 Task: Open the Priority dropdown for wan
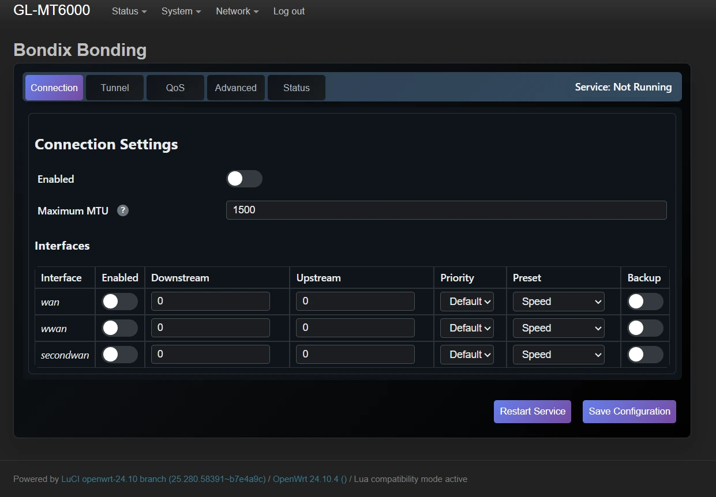pyautogui.click(x=467, y=302)
